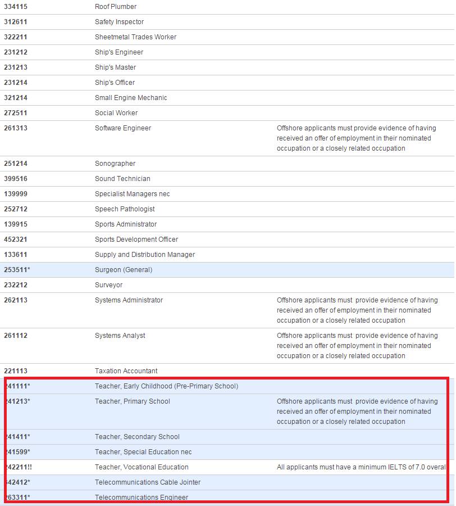This screenshot has height=506, width=456.
Task: Click code 321214 for Small Engine Mechanic
Action: (16, 98)
